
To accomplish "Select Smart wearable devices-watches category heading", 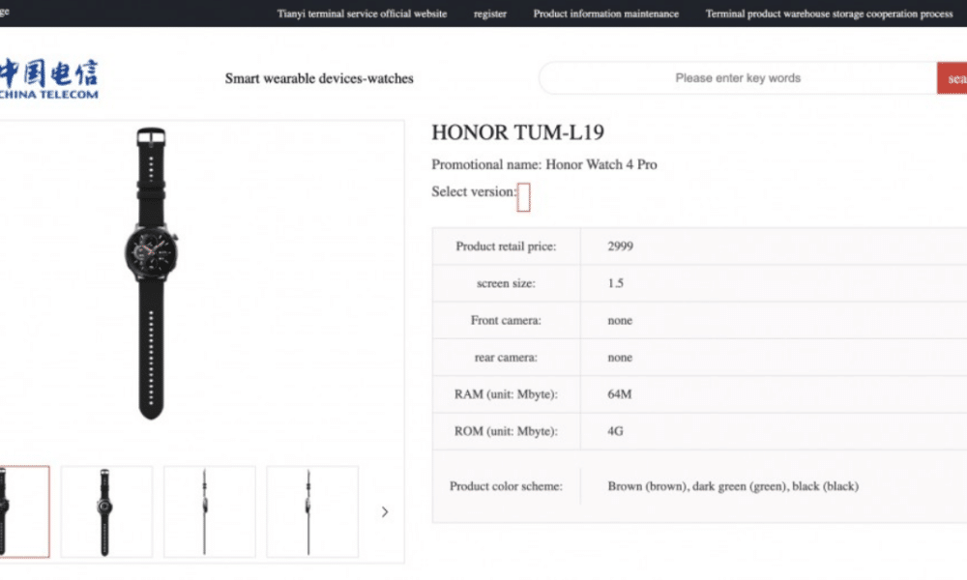I will (x=319, y=78).
